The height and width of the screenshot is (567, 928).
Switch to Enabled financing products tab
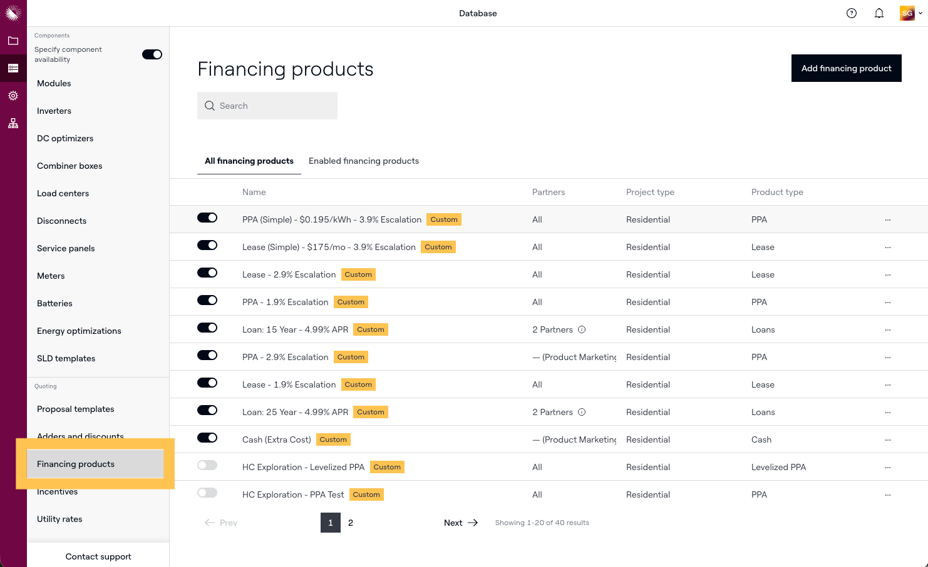pyautogui.click(x=364, y=161)
